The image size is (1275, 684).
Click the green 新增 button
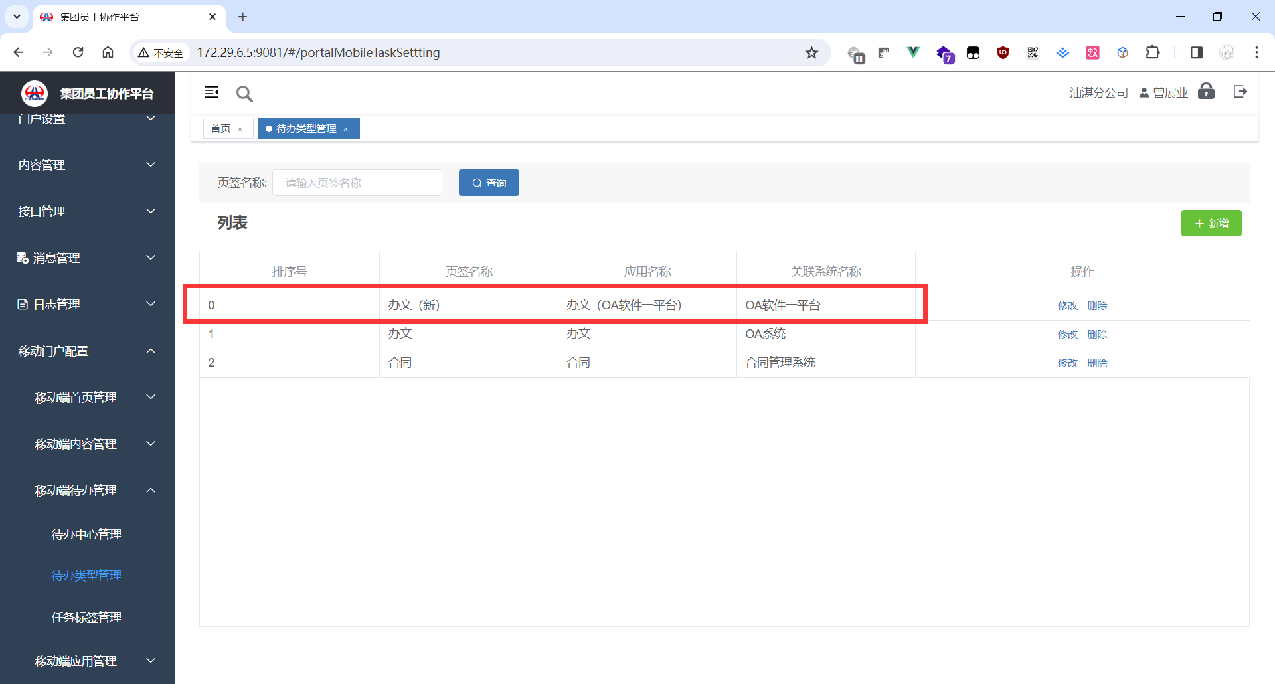[1211, 223]
